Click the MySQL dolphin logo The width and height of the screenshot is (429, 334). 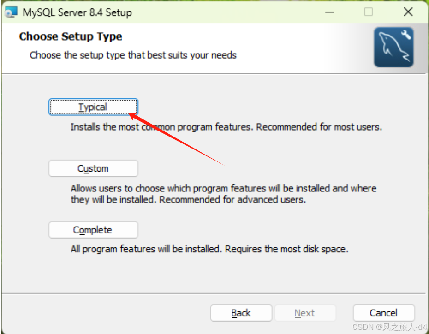pos(393,47)
